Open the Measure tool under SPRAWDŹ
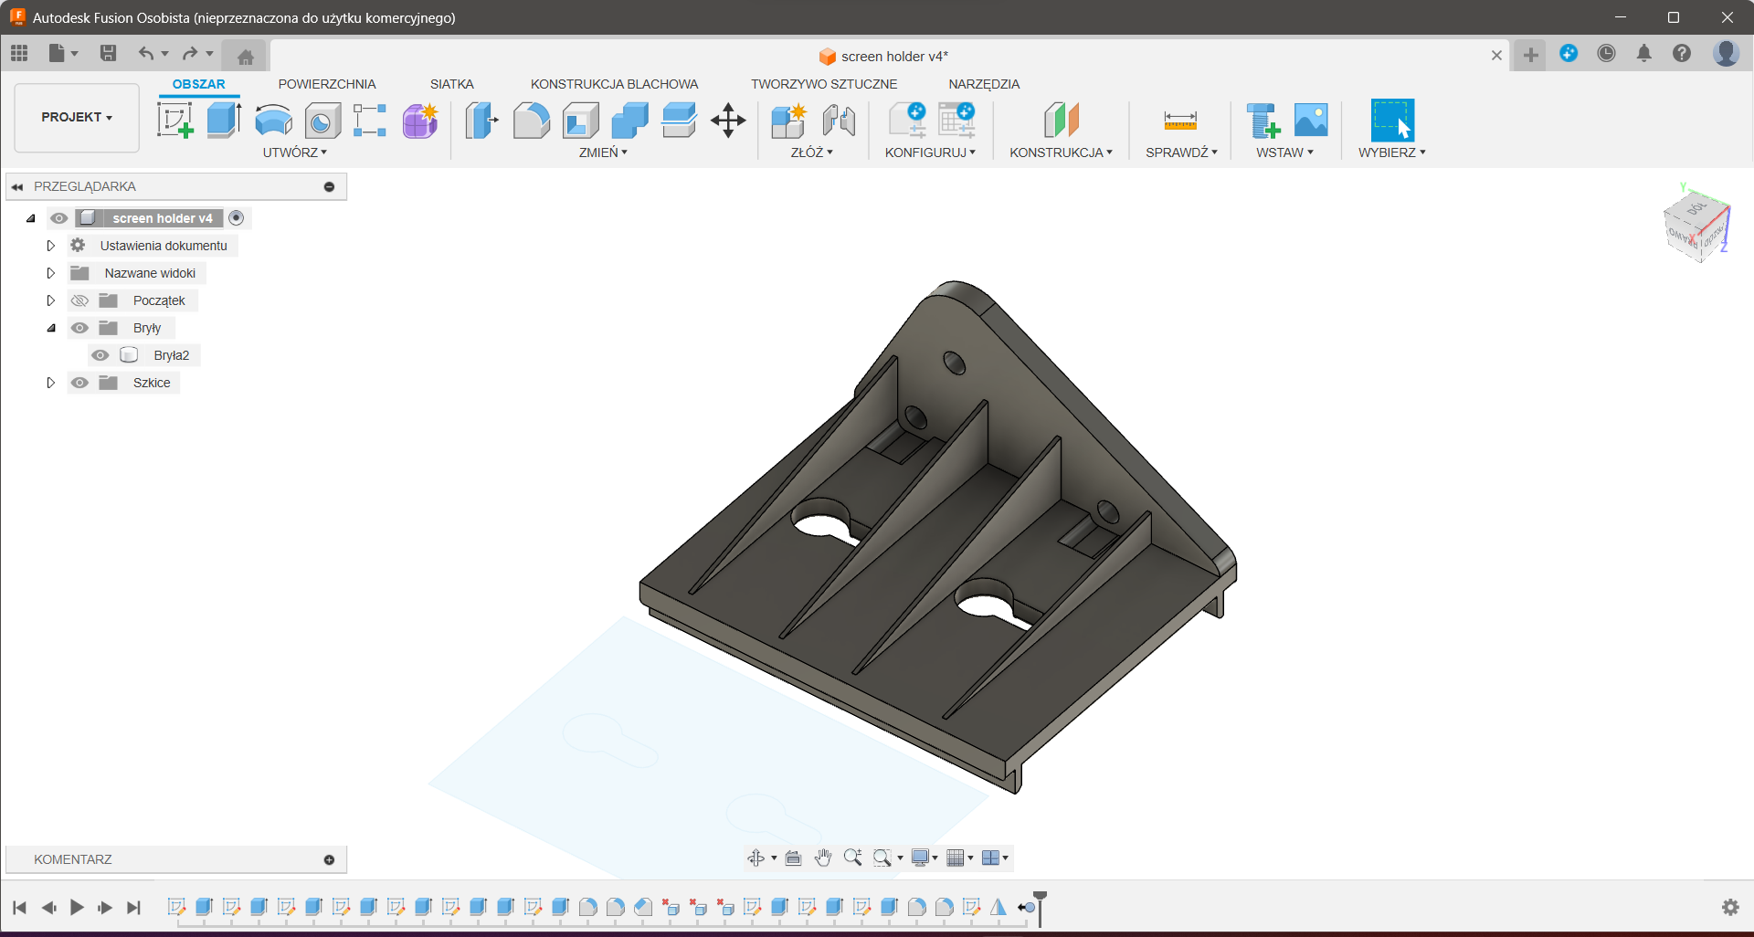Image resolution: width=1754 pixels, height=937 pixels. (x=1179, y=120)
